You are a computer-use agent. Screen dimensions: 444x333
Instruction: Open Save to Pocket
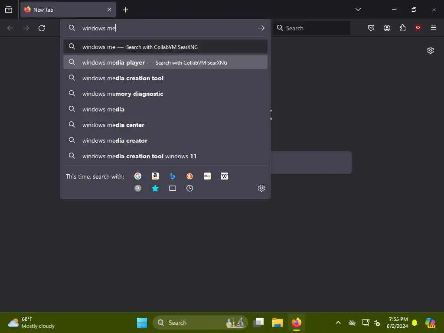click(x=371, y=28)
